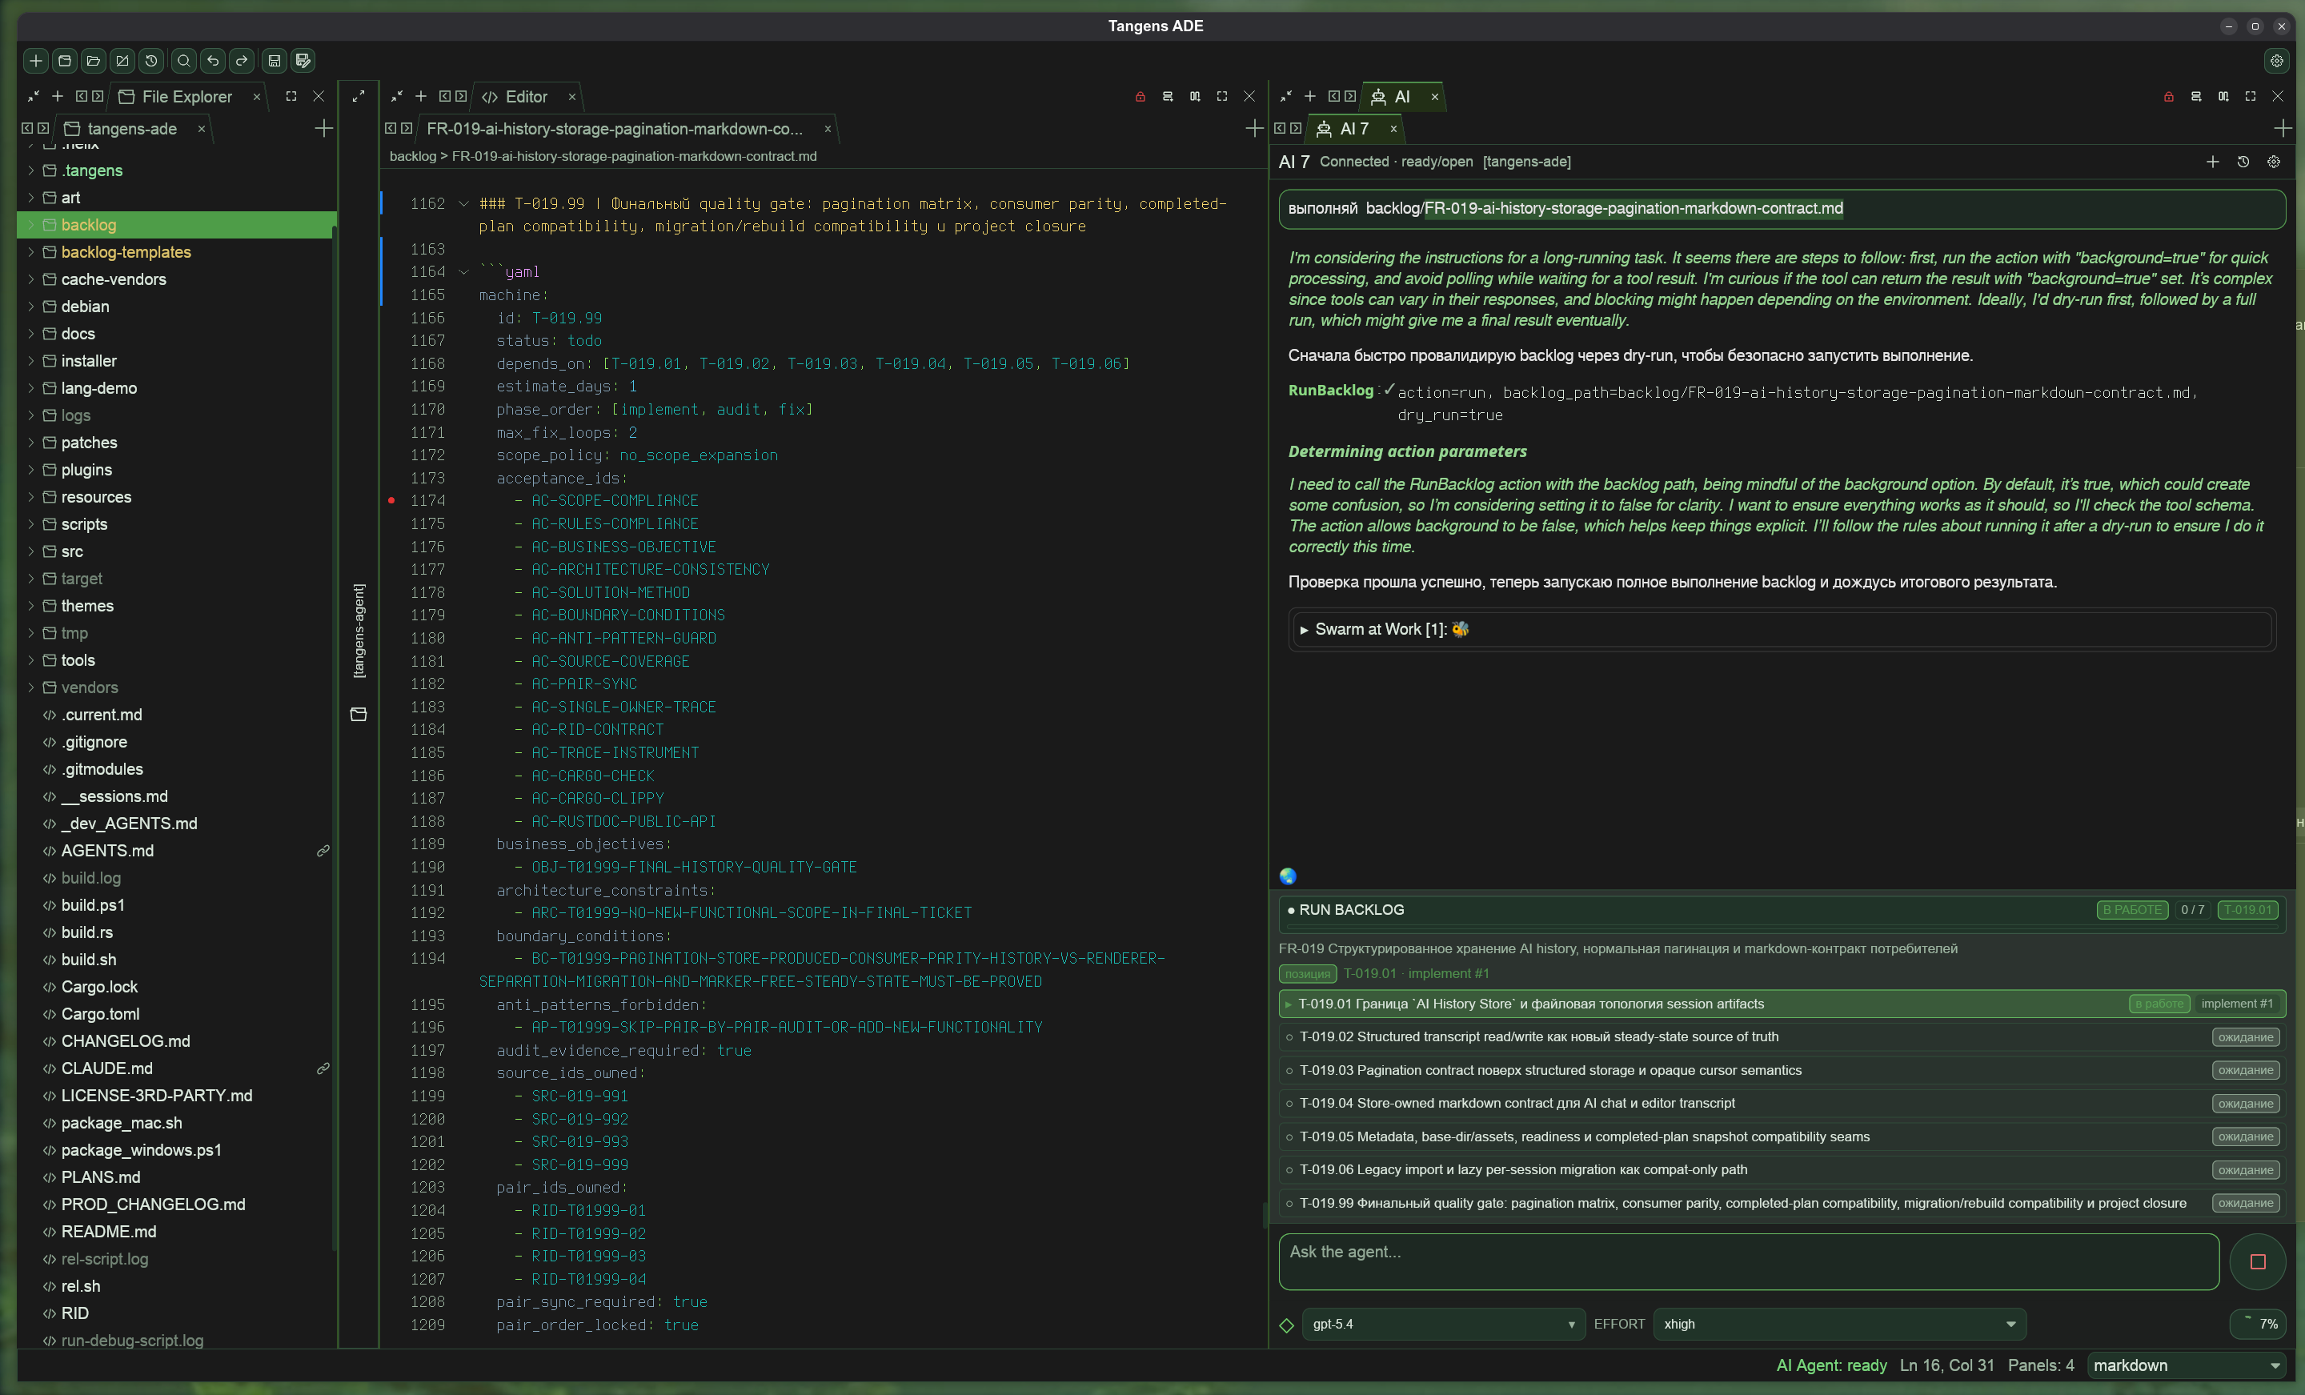The height and width of the screenshot is (1395, 2305).
Task: Maximize the File Explorer panel
Action: click(x=291, y=96)
